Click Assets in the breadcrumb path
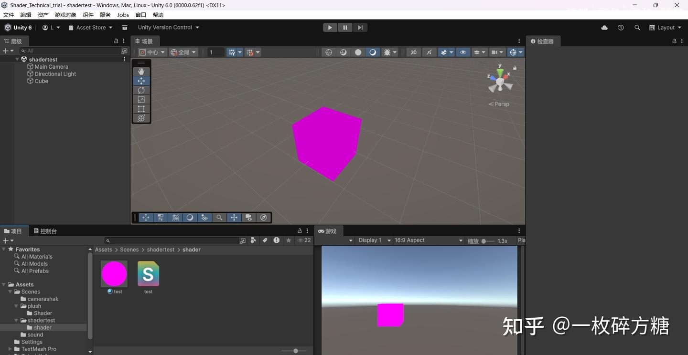This screenshot has width=688, height=355. pos(103,249)
